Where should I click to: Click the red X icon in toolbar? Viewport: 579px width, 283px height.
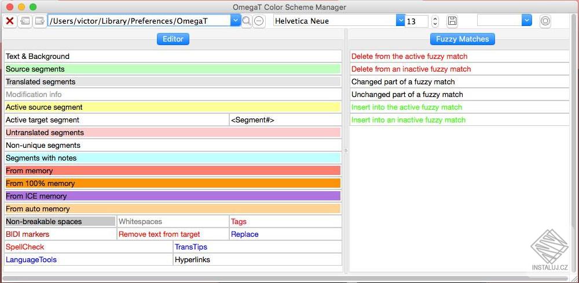(x=10, y=21)
